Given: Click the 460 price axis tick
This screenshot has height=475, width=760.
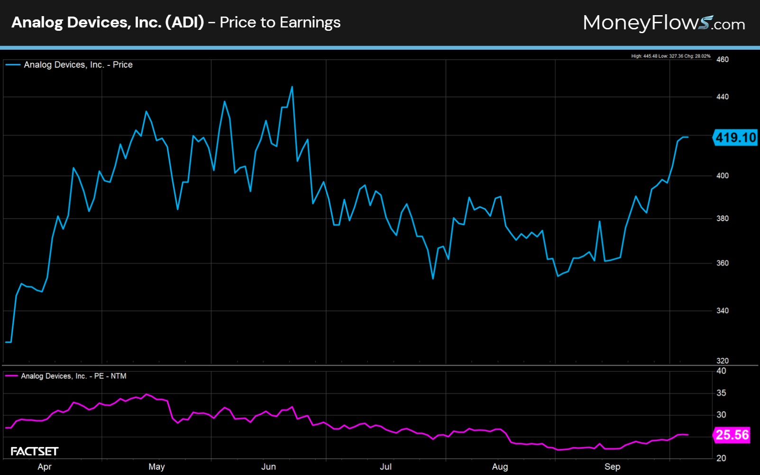Looking at the screenshot, I should pos(723,60).
